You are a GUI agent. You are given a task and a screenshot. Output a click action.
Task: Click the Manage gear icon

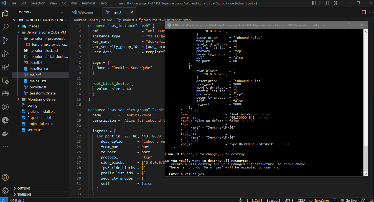tap(5, 191)
